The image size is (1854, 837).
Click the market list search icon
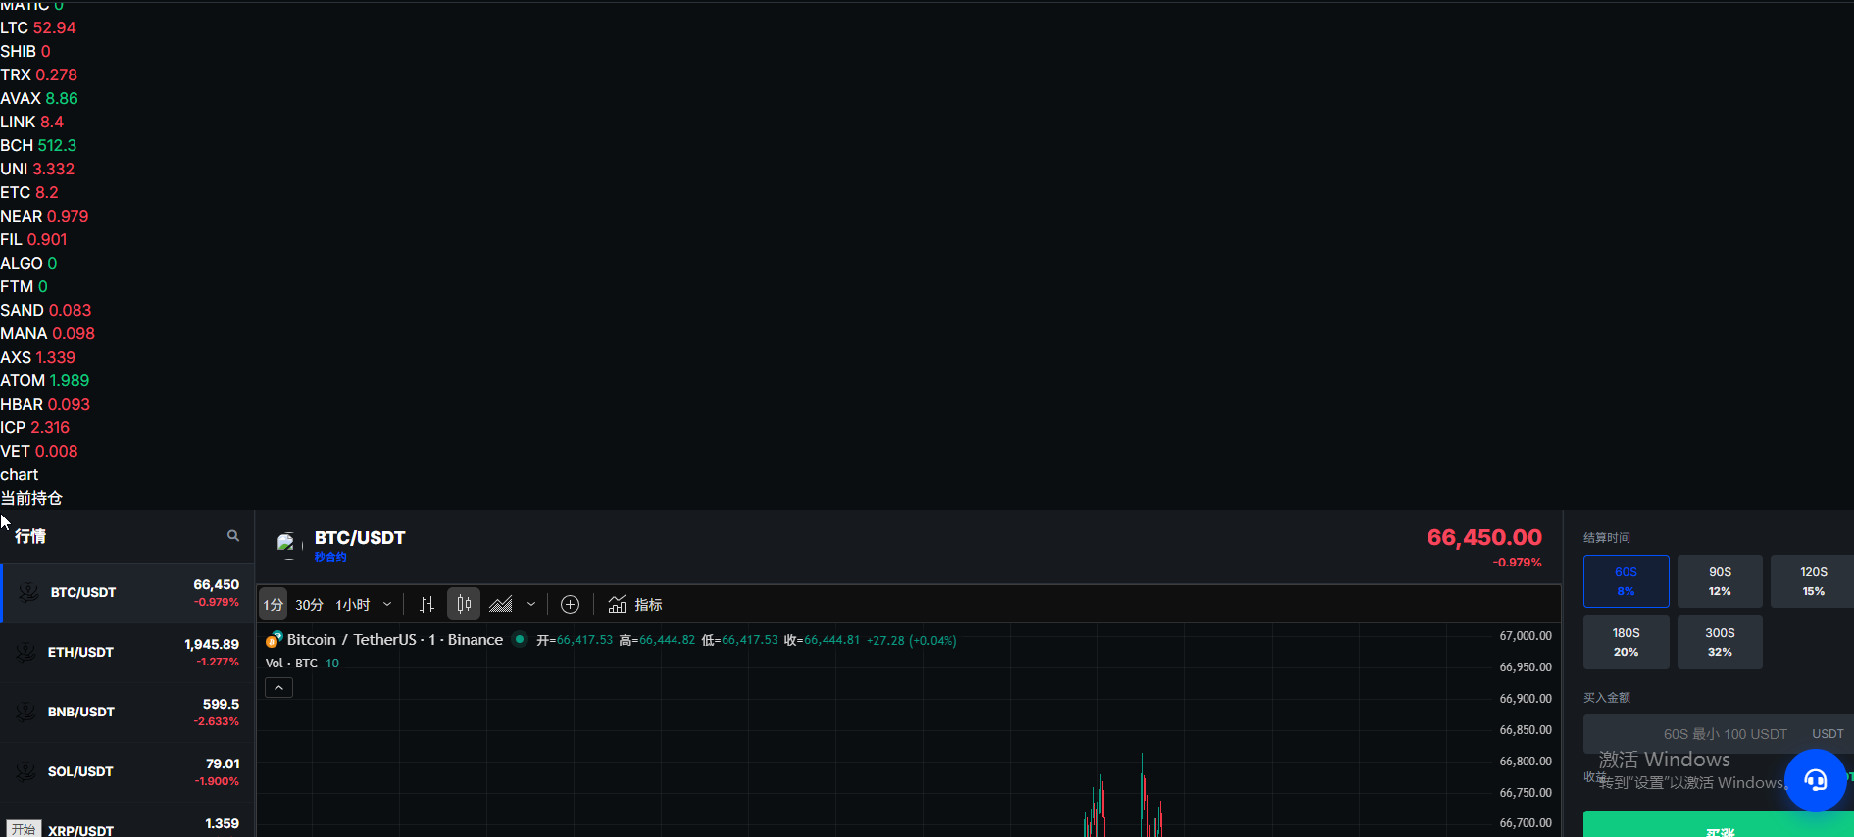[x=233, y=536]
